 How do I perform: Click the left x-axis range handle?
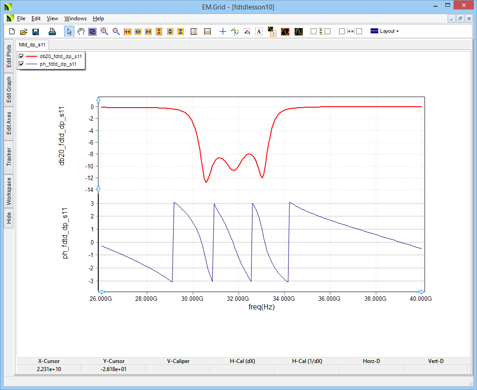point(101,292)
